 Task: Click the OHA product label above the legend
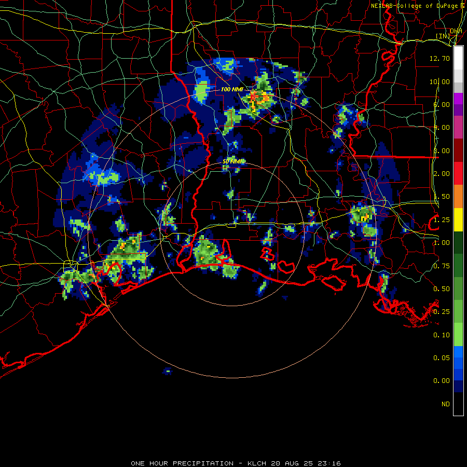click(x=456, y=31)
